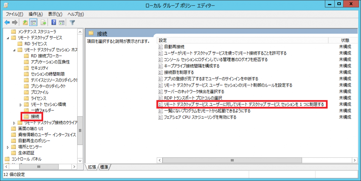Click tree pane horizontal scrollbar right arrow
361x181 pixels.
coord(74,167)
